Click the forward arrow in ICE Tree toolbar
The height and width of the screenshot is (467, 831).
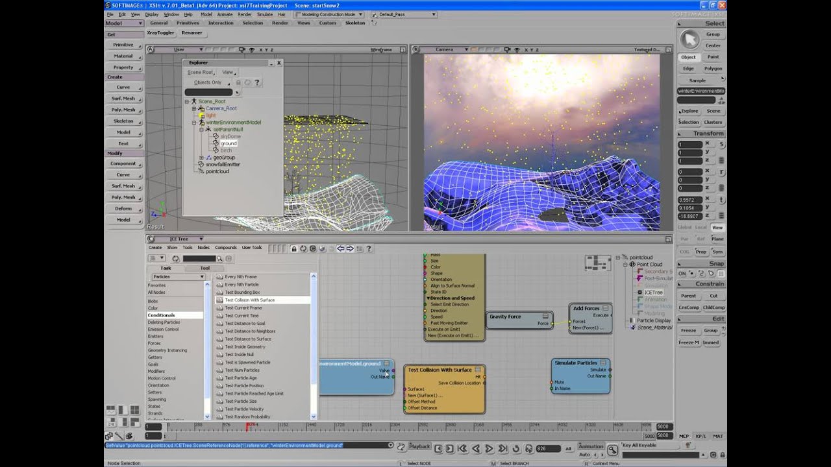click(x=350, y=248)
